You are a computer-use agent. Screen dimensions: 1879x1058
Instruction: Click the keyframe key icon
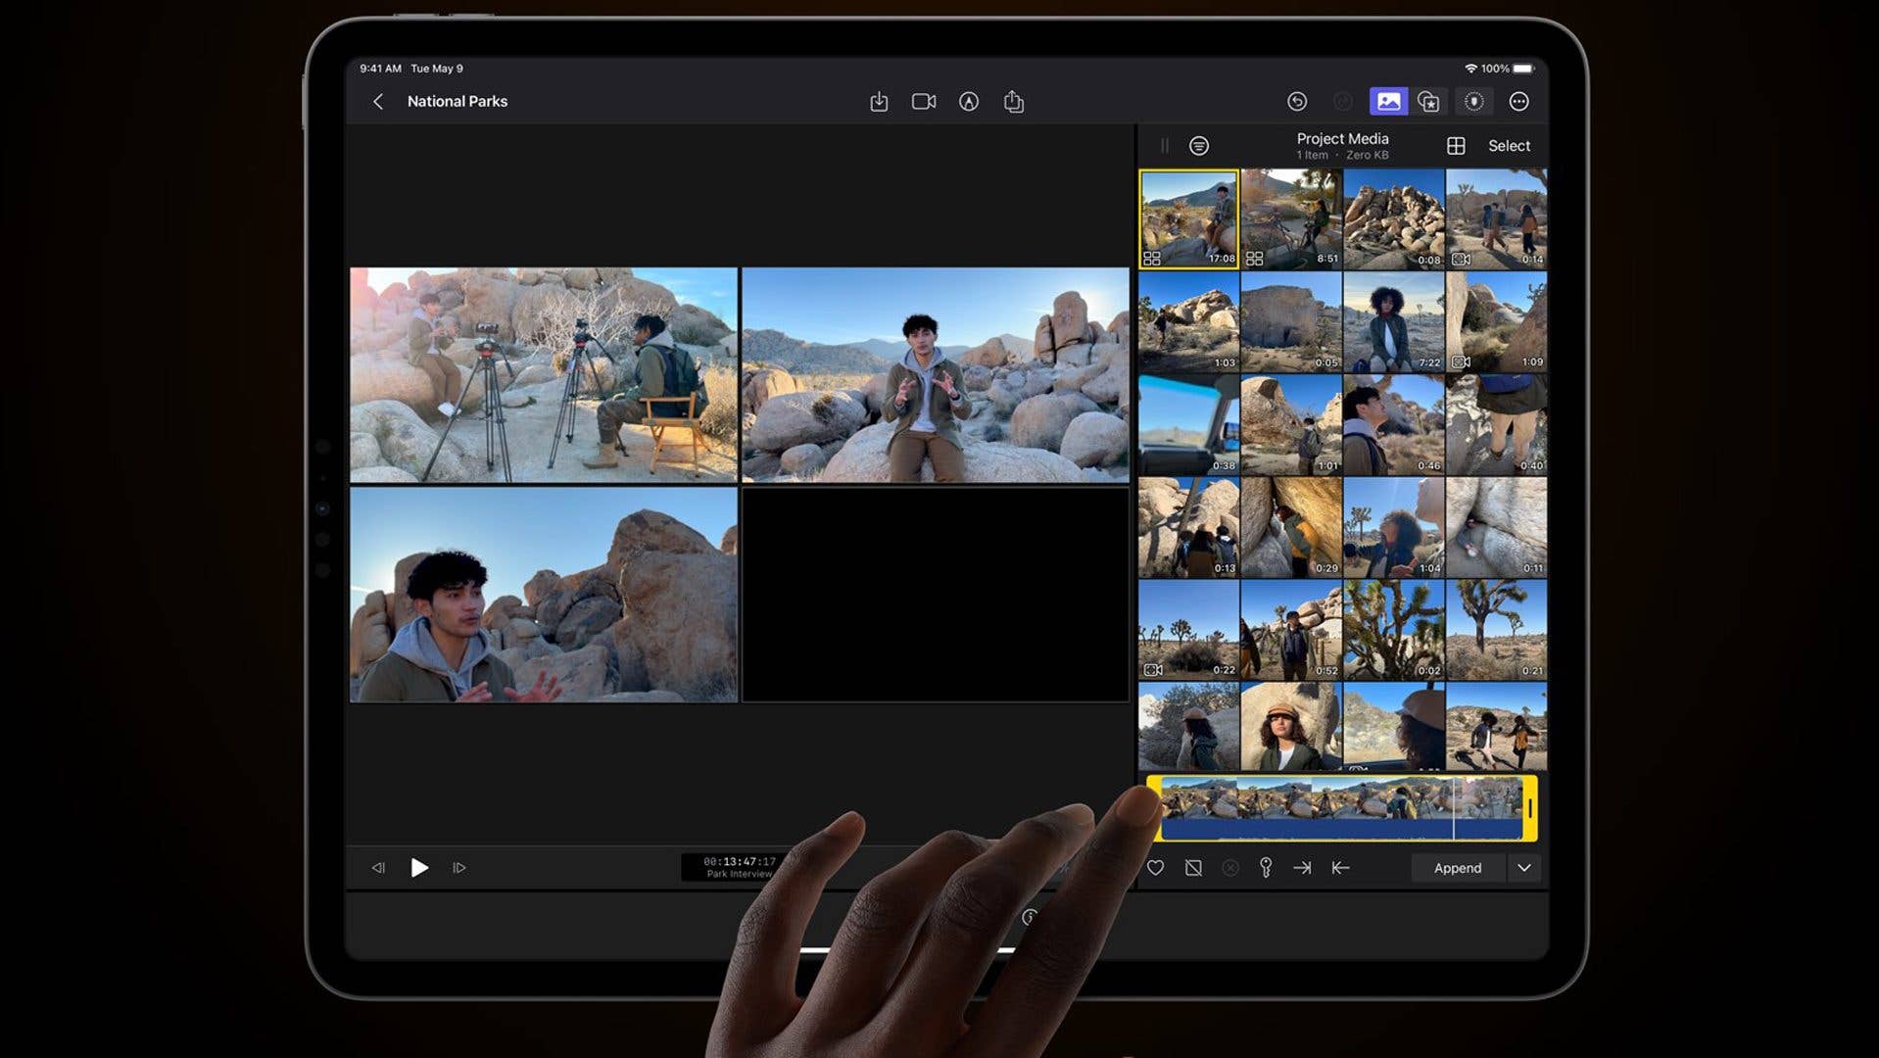[x=1266, y=867]
